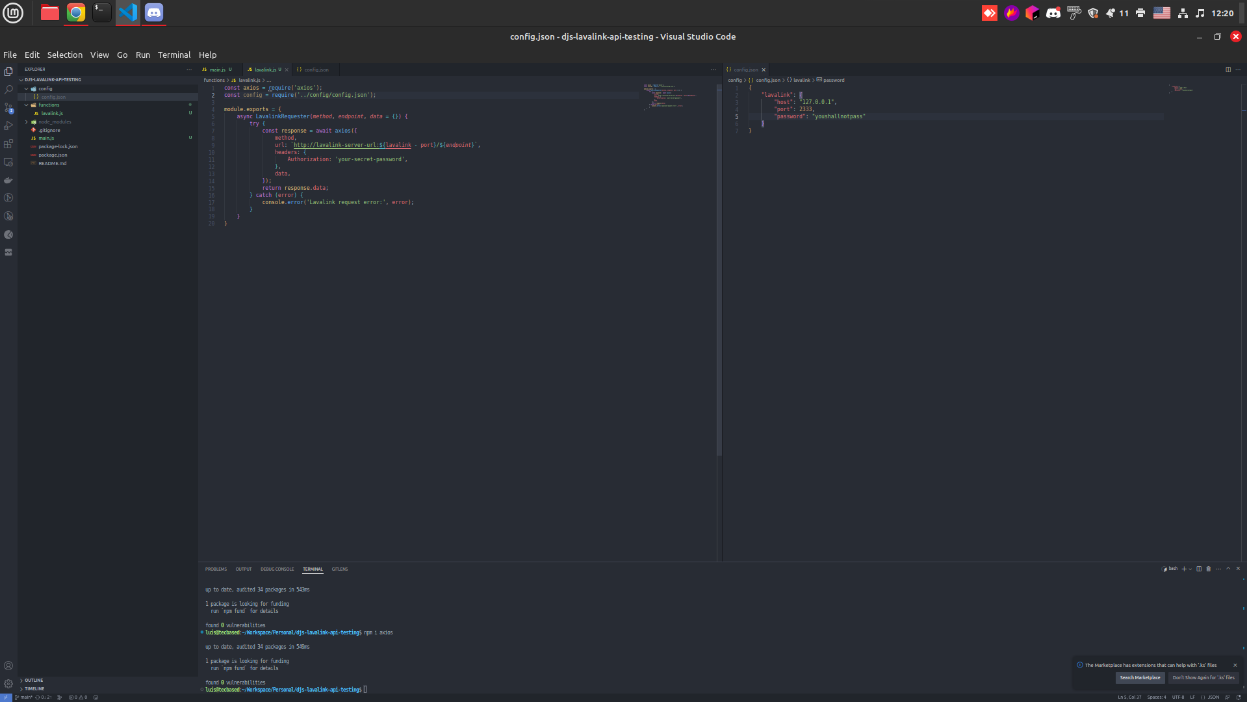The width and height of the screenshot is (1247, 702).
Task: Toggle maximized size of terminal panel
Action: (1228, 569)
